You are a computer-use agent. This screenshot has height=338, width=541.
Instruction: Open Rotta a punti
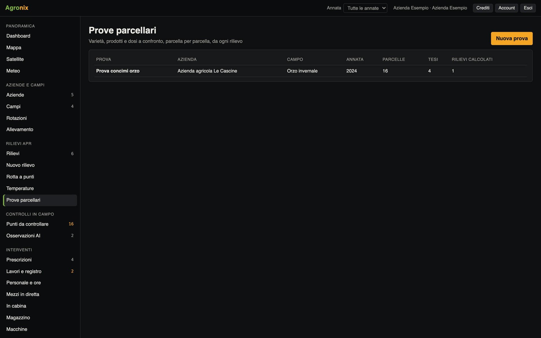40,177
